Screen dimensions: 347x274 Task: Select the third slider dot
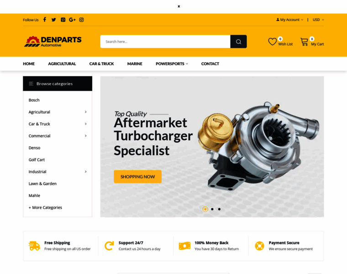(x=219, y=209)
